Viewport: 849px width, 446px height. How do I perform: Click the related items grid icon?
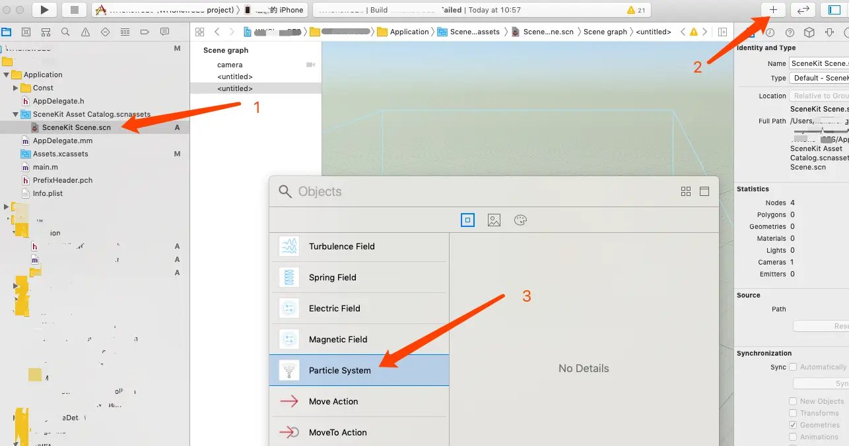click(x=200, y=32)
